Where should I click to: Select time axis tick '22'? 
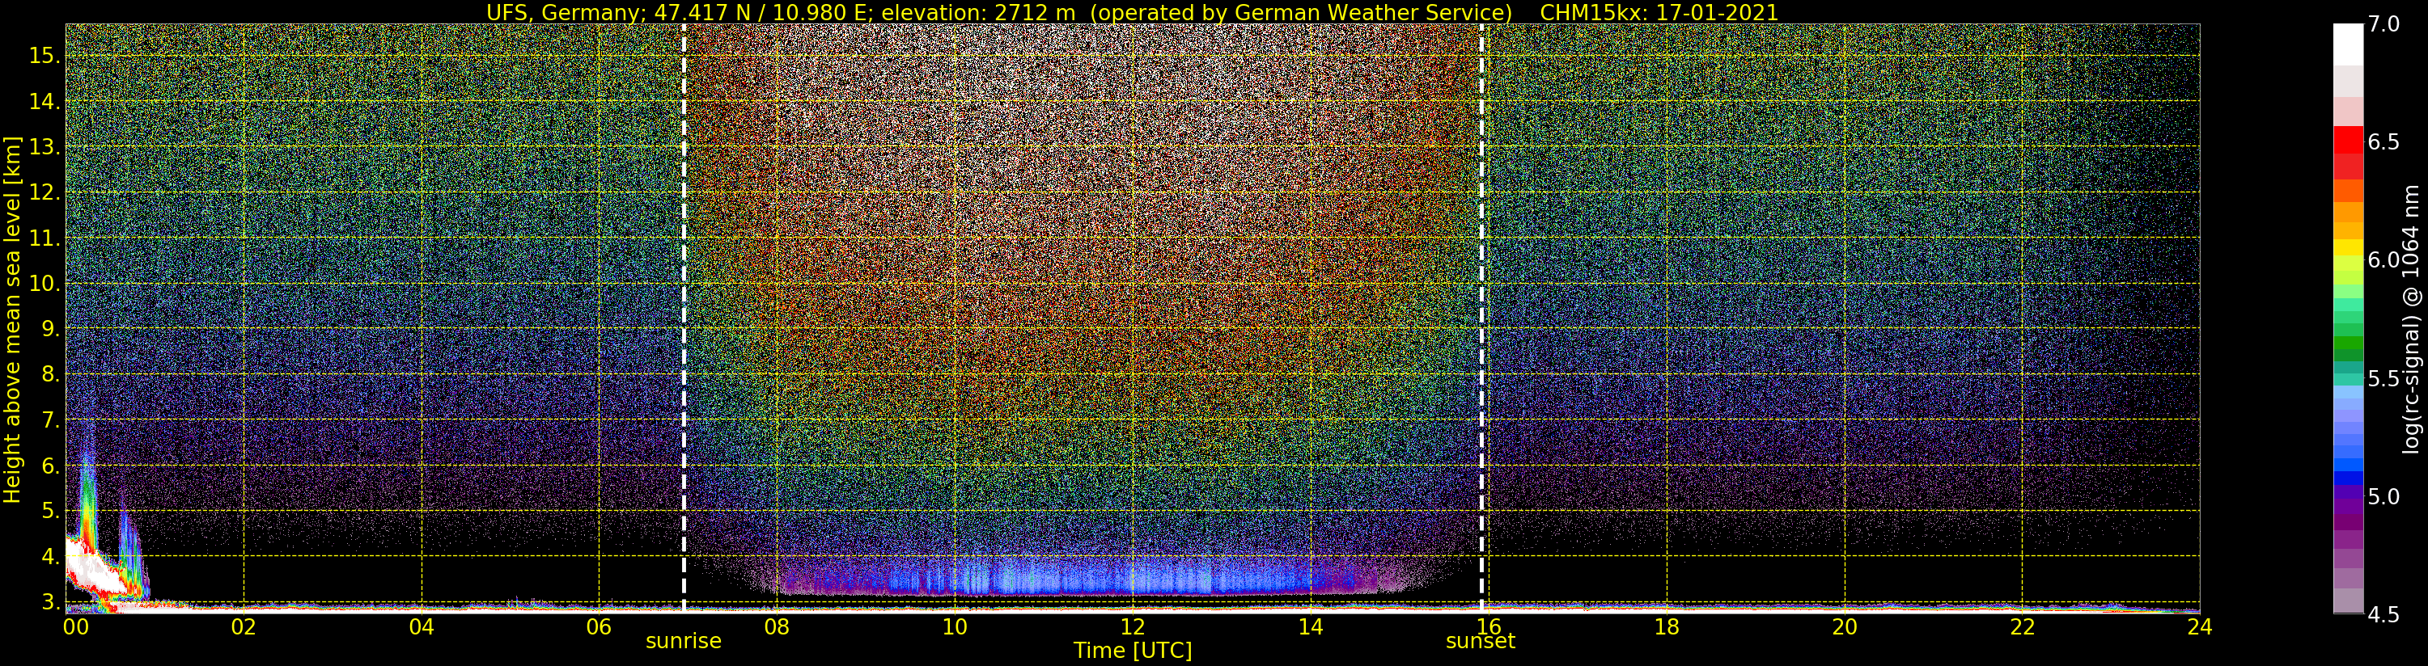click(x=2023, y=626)
